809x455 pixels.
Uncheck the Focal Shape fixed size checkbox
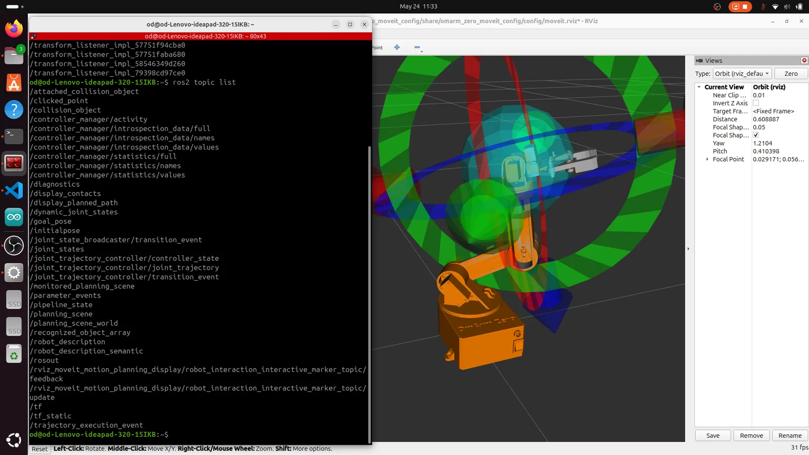coord(756,135)
